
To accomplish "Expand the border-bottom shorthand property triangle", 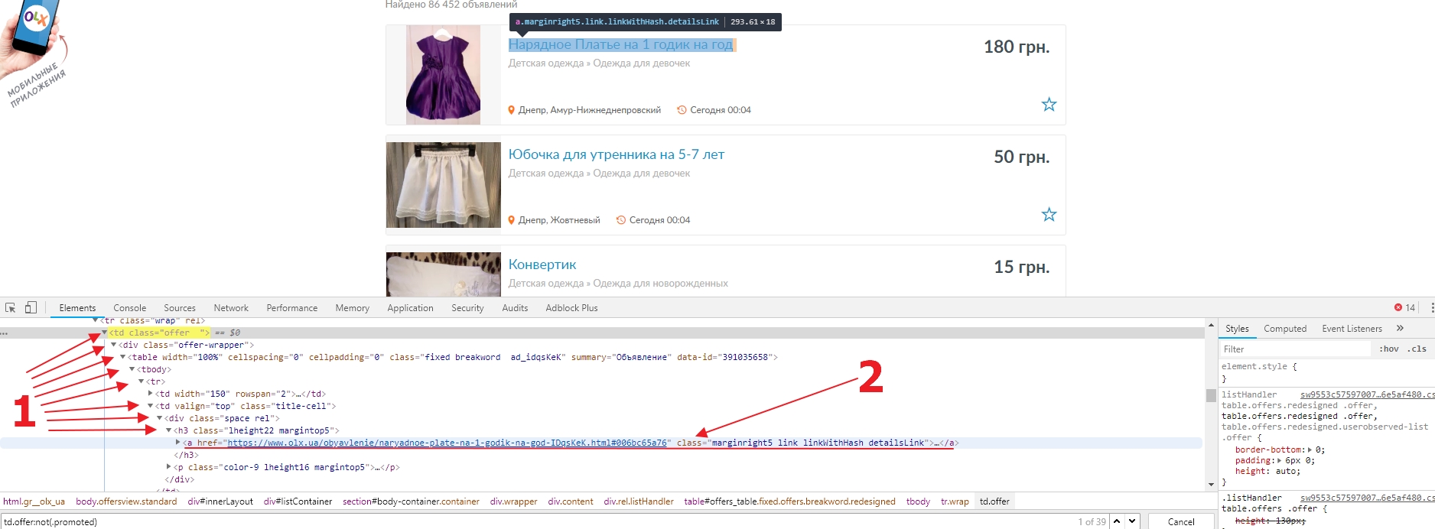I will click(x=1310, y=450).
